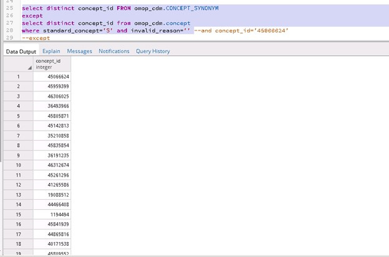389x257 pixels.
Task: Place cursor on omop_cdm.concept in line 27
Action: (162, 23)
